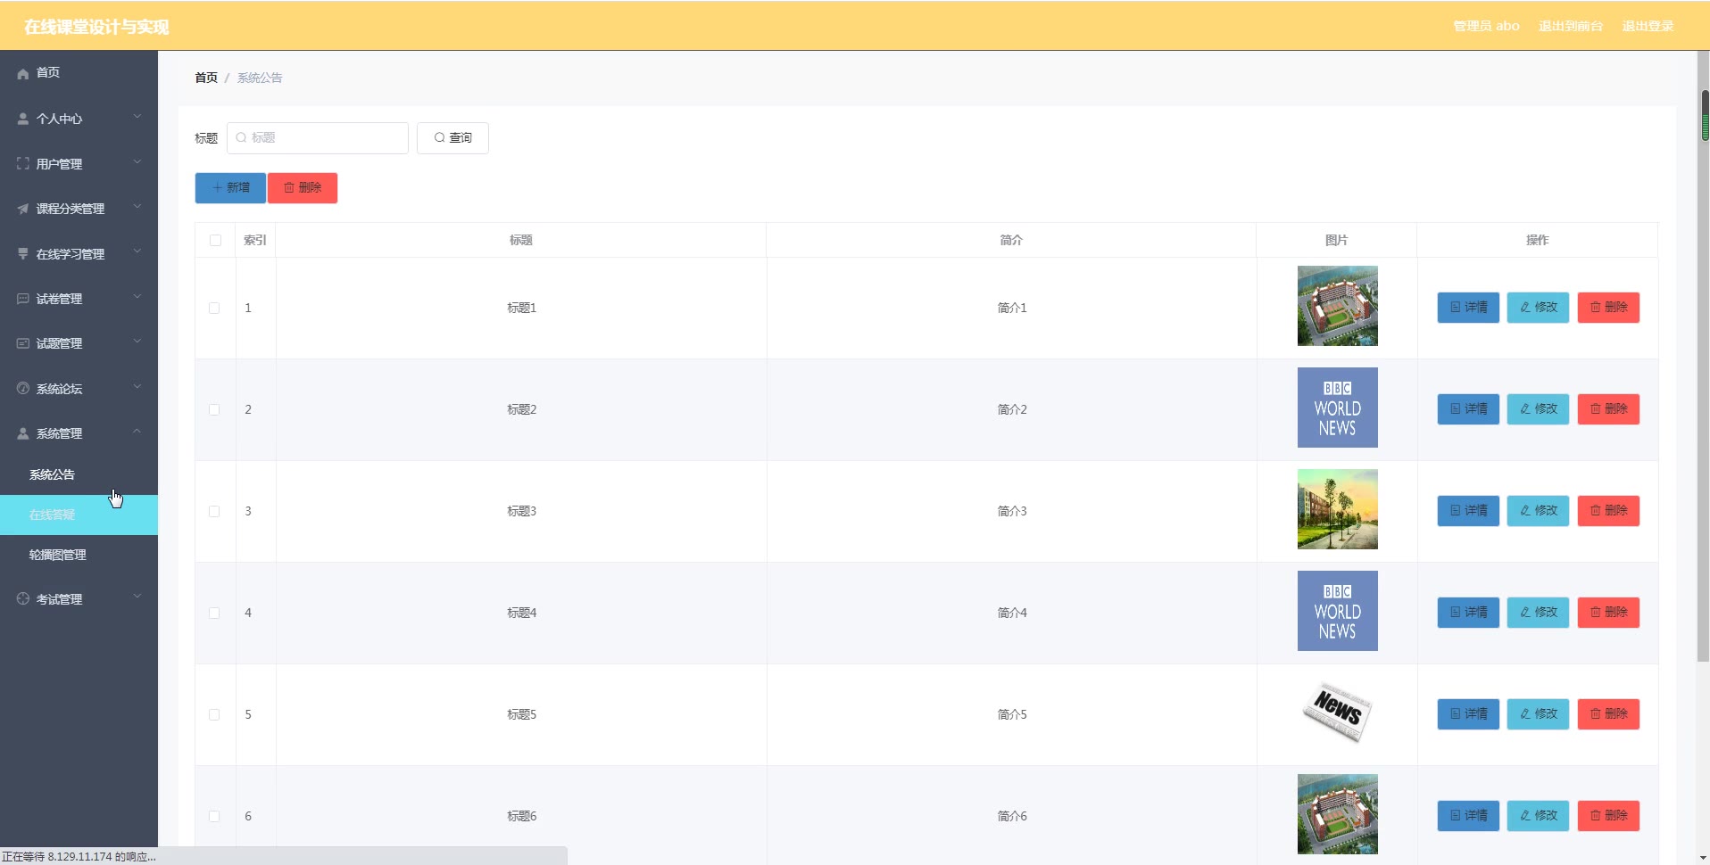
Task: Expand the 在线学习管理 menu chevron
Action: [x=137, y=252]
